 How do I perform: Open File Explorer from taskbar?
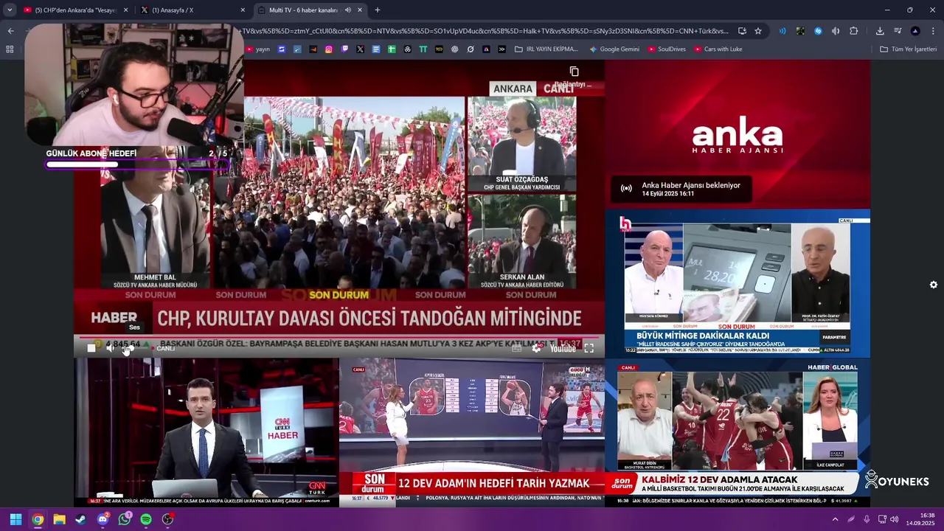[x=59, y=519]
